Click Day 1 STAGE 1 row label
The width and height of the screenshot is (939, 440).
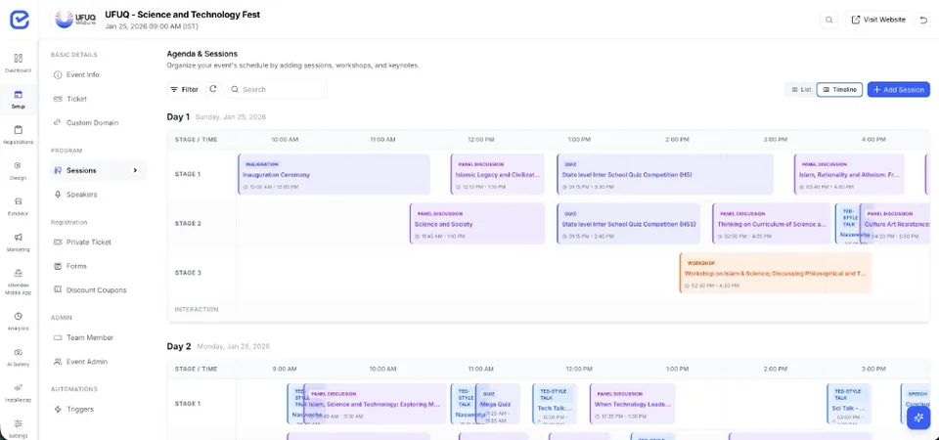[188, 174]
